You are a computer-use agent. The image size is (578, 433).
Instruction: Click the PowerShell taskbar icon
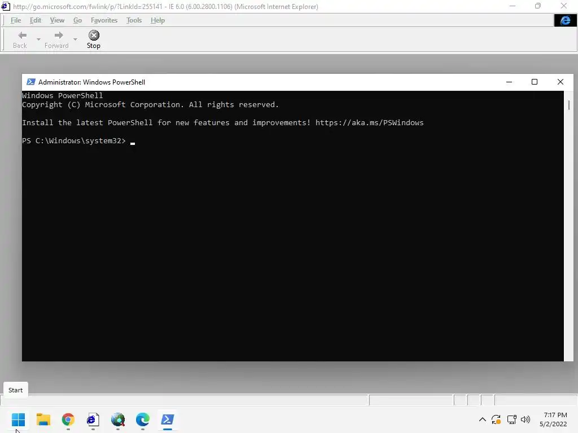tap(167, 419)
